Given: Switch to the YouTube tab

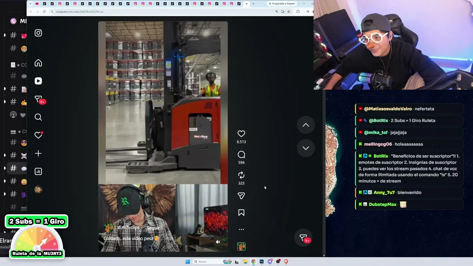Looking at the screenshot, I should (x=37, y=4).
